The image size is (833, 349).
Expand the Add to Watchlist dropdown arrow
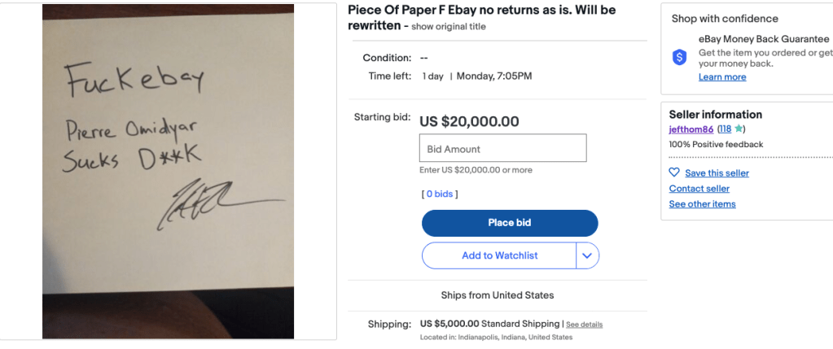[587, 255]
